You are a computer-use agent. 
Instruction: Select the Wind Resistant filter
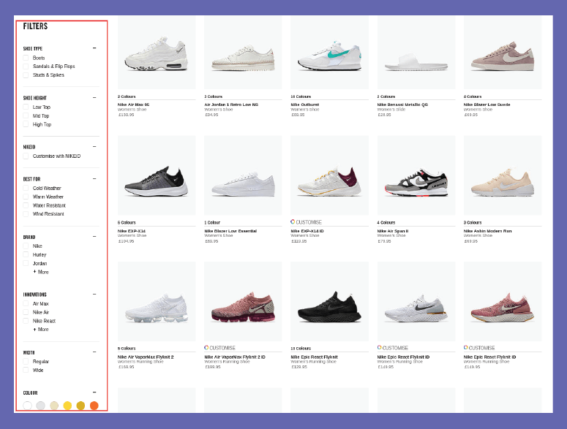pyautogui.click(x=26, y=214)
